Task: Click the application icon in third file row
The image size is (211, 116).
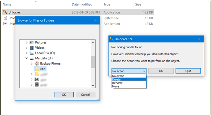Action: (5, 24)
